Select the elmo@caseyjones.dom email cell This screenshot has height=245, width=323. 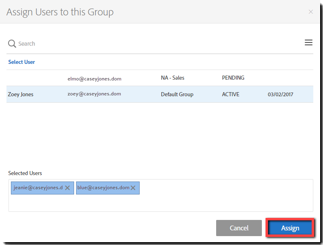point(94,79)
